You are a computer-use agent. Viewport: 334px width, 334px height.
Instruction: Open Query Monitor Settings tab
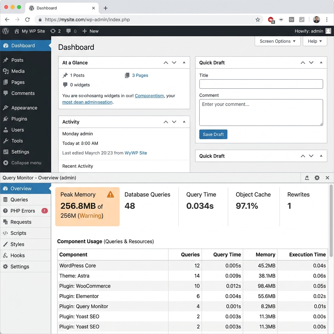(25, 266)
